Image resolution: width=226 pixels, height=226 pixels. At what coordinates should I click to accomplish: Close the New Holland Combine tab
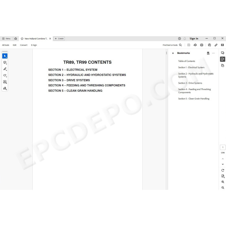click(x=50, y=38)
